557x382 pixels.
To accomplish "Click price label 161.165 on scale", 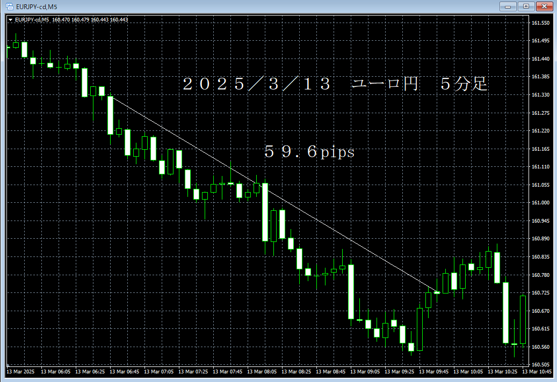I will [540, 149].
